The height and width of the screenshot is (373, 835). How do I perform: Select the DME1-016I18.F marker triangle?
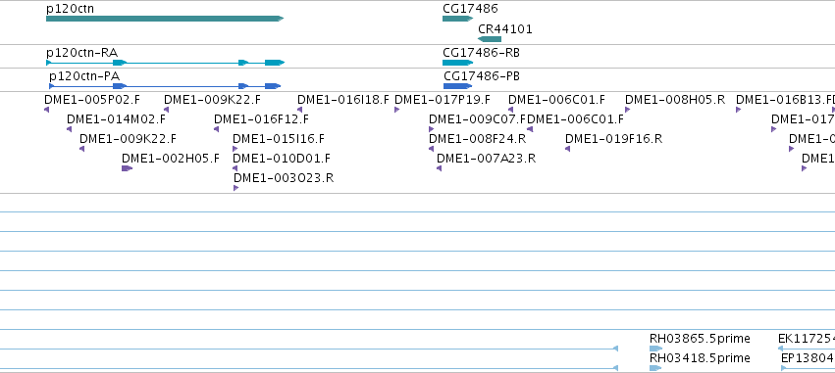point(300,110)
